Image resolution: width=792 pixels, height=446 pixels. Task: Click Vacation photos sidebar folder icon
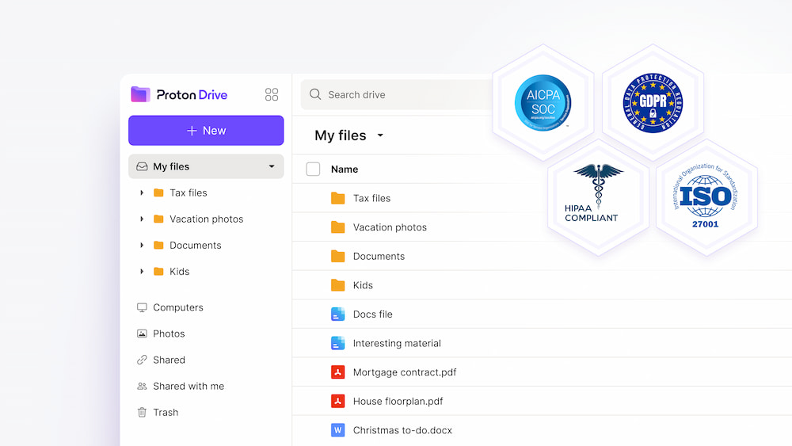(158, 219)
